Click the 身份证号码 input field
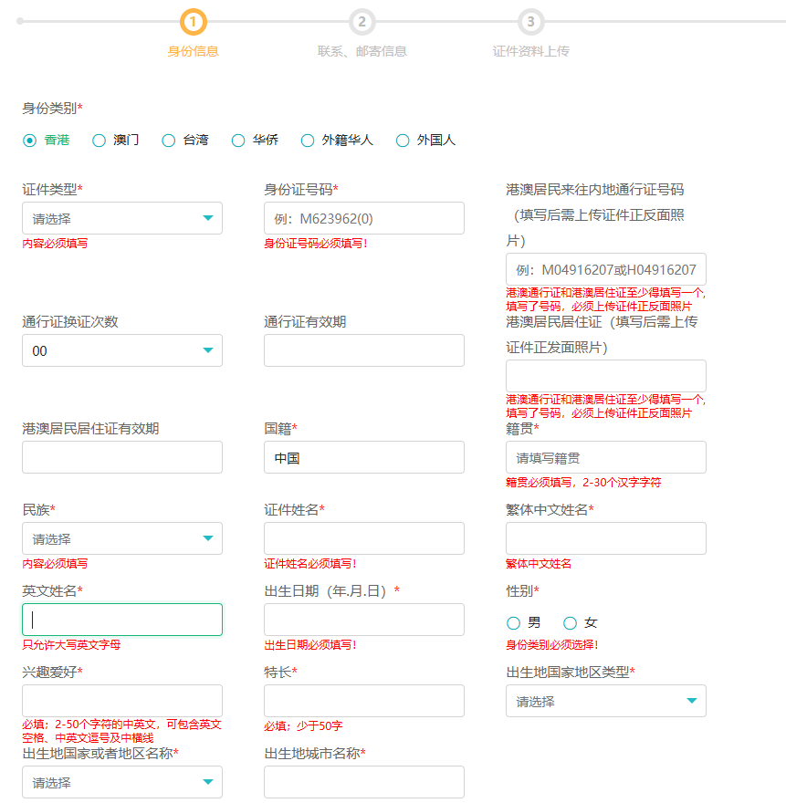The height and width of the screenshot is (803, 786). tap(363, 218)
